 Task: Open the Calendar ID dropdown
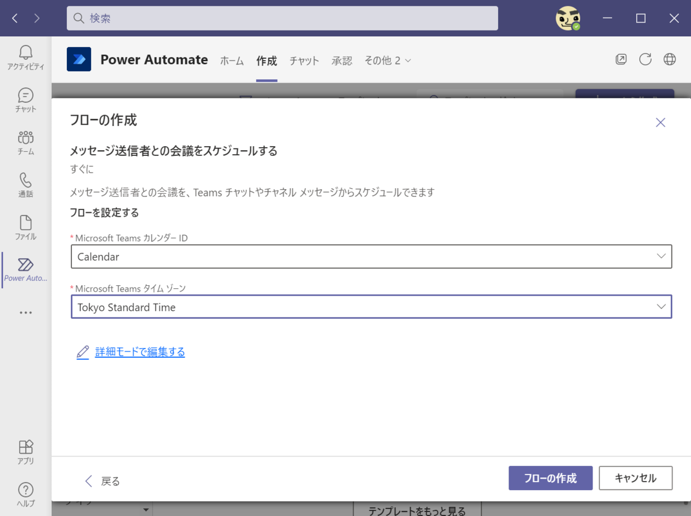371,257
